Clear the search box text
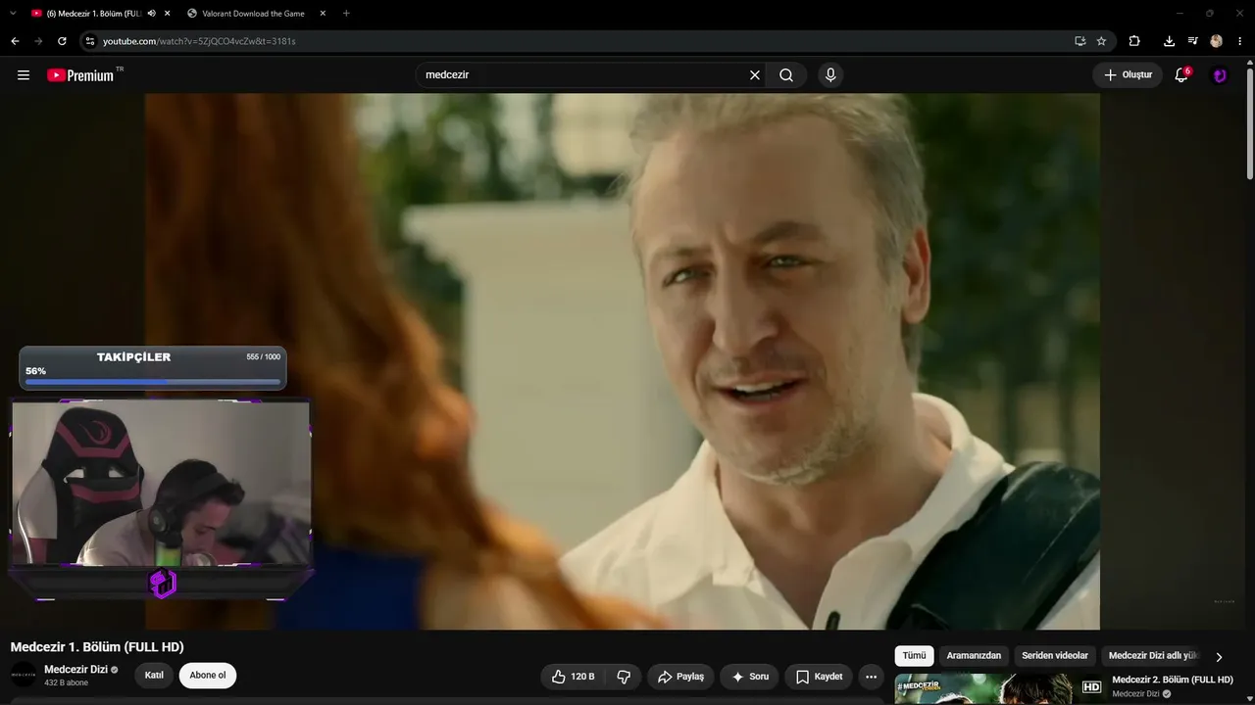The height and width of the screenshot is (705, 1255). 755,75
